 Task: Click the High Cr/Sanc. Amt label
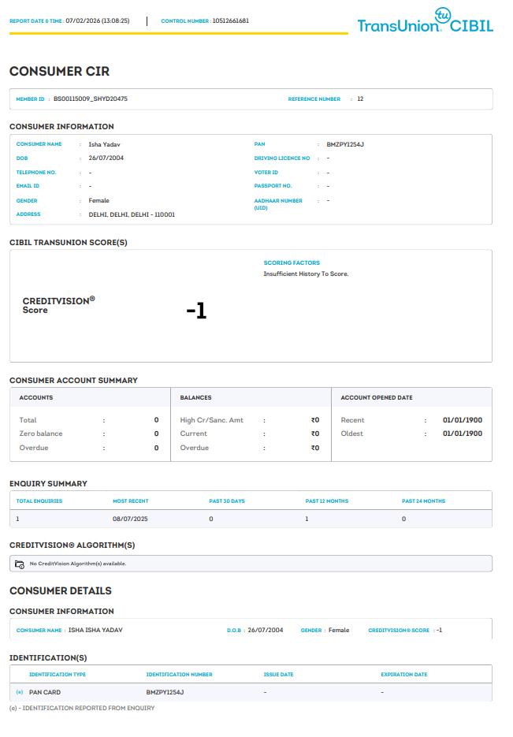(x=212, y=420)
